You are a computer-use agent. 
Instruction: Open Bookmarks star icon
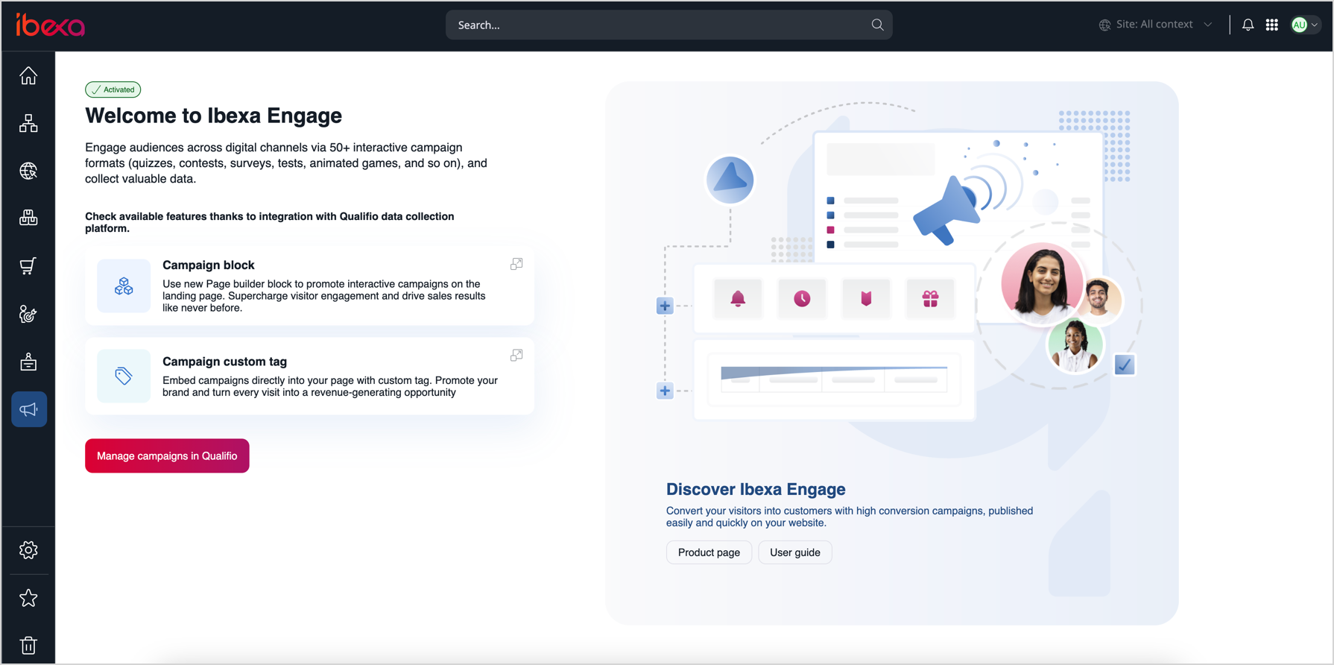pyautogui.click(x=28, y=598)
